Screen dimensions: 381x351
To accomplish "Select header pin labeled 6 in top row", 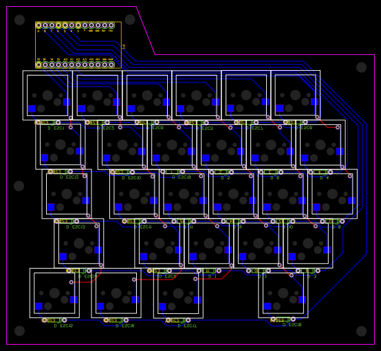I will 58,25.
